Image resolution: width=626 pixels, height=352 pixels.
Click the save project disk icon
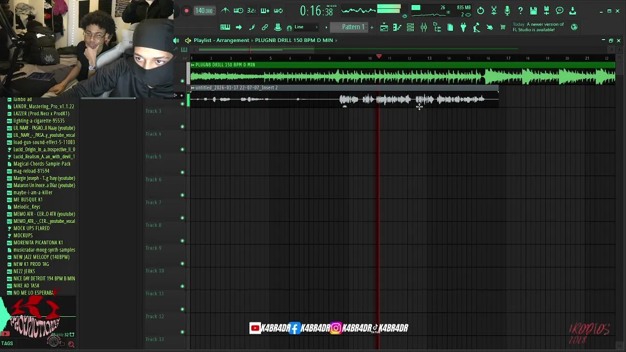534,11
